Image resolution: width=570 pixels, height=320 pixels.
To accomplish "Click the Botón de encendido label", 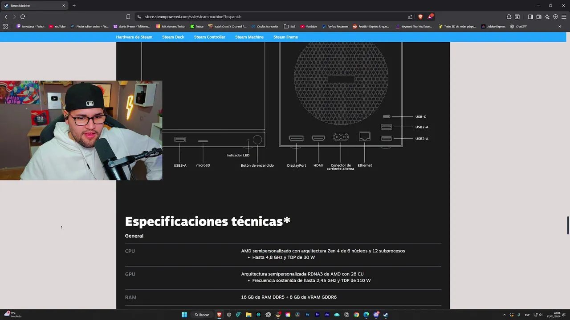I will point(257,165).
